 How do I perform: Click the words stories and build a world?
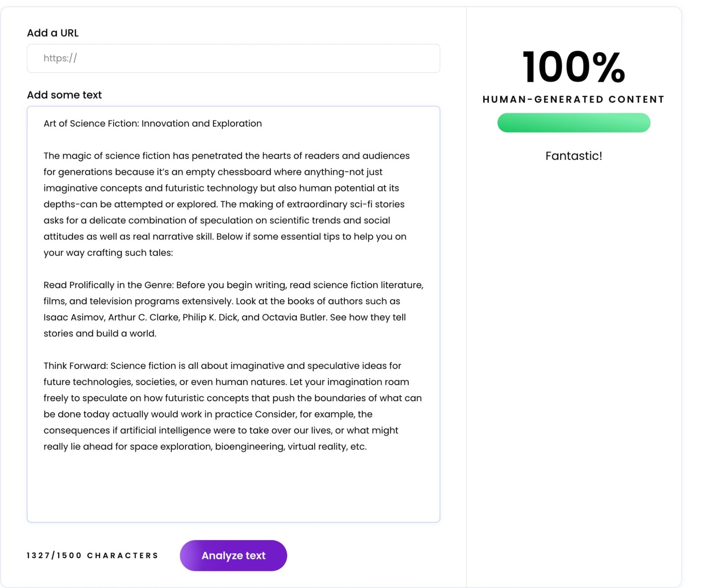100,333
